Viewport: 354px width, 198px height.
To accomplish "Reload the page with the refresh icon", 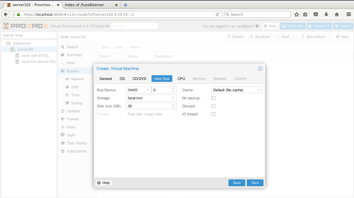I will [217, 14].
